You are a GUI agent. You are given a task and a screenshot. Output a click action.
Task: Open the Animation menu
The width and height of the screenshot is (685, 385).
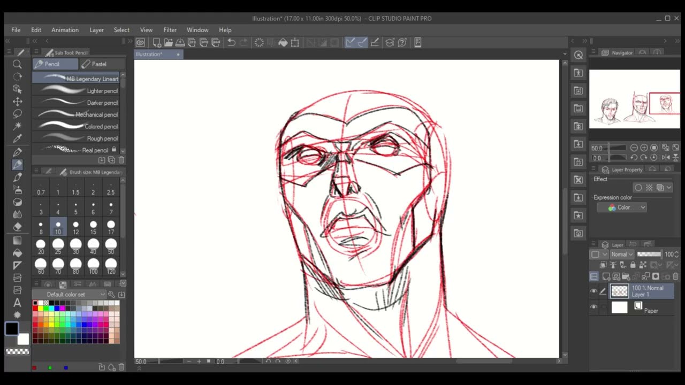coord(65,30)
